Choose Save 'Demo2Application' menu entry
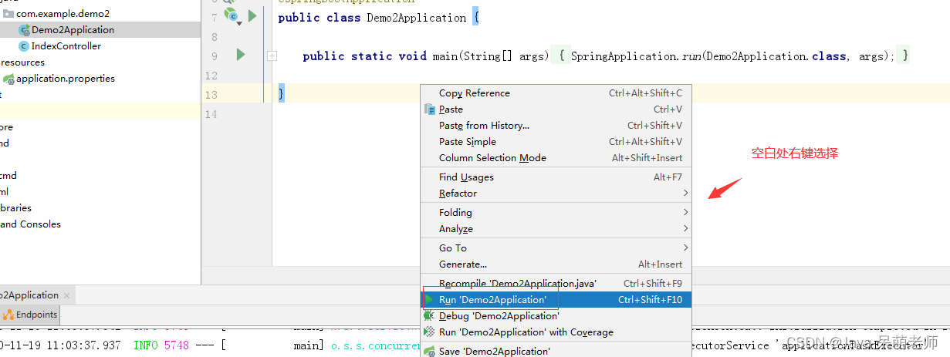This screenshot has width=950, height=357. pos(556,350)
